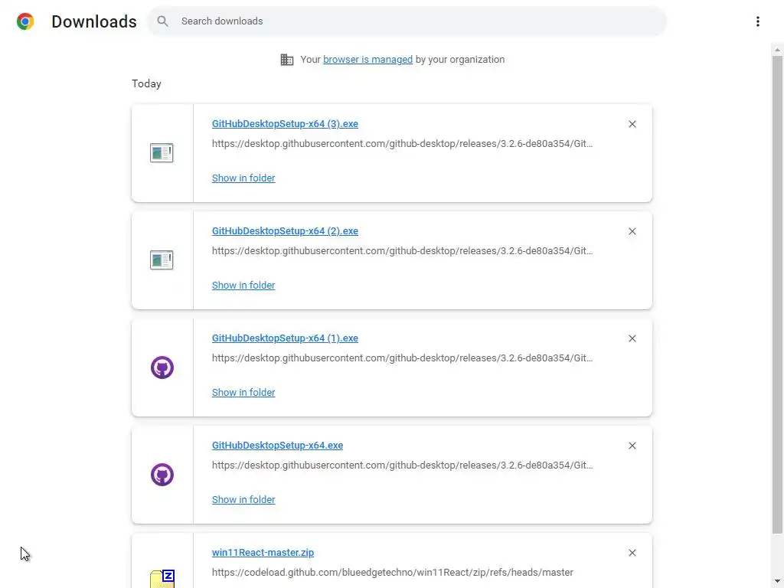Remove GitHubDesktopSetup-x64 (3).exe from the list
Screen dimensions: 784x588
pos(632,124)
